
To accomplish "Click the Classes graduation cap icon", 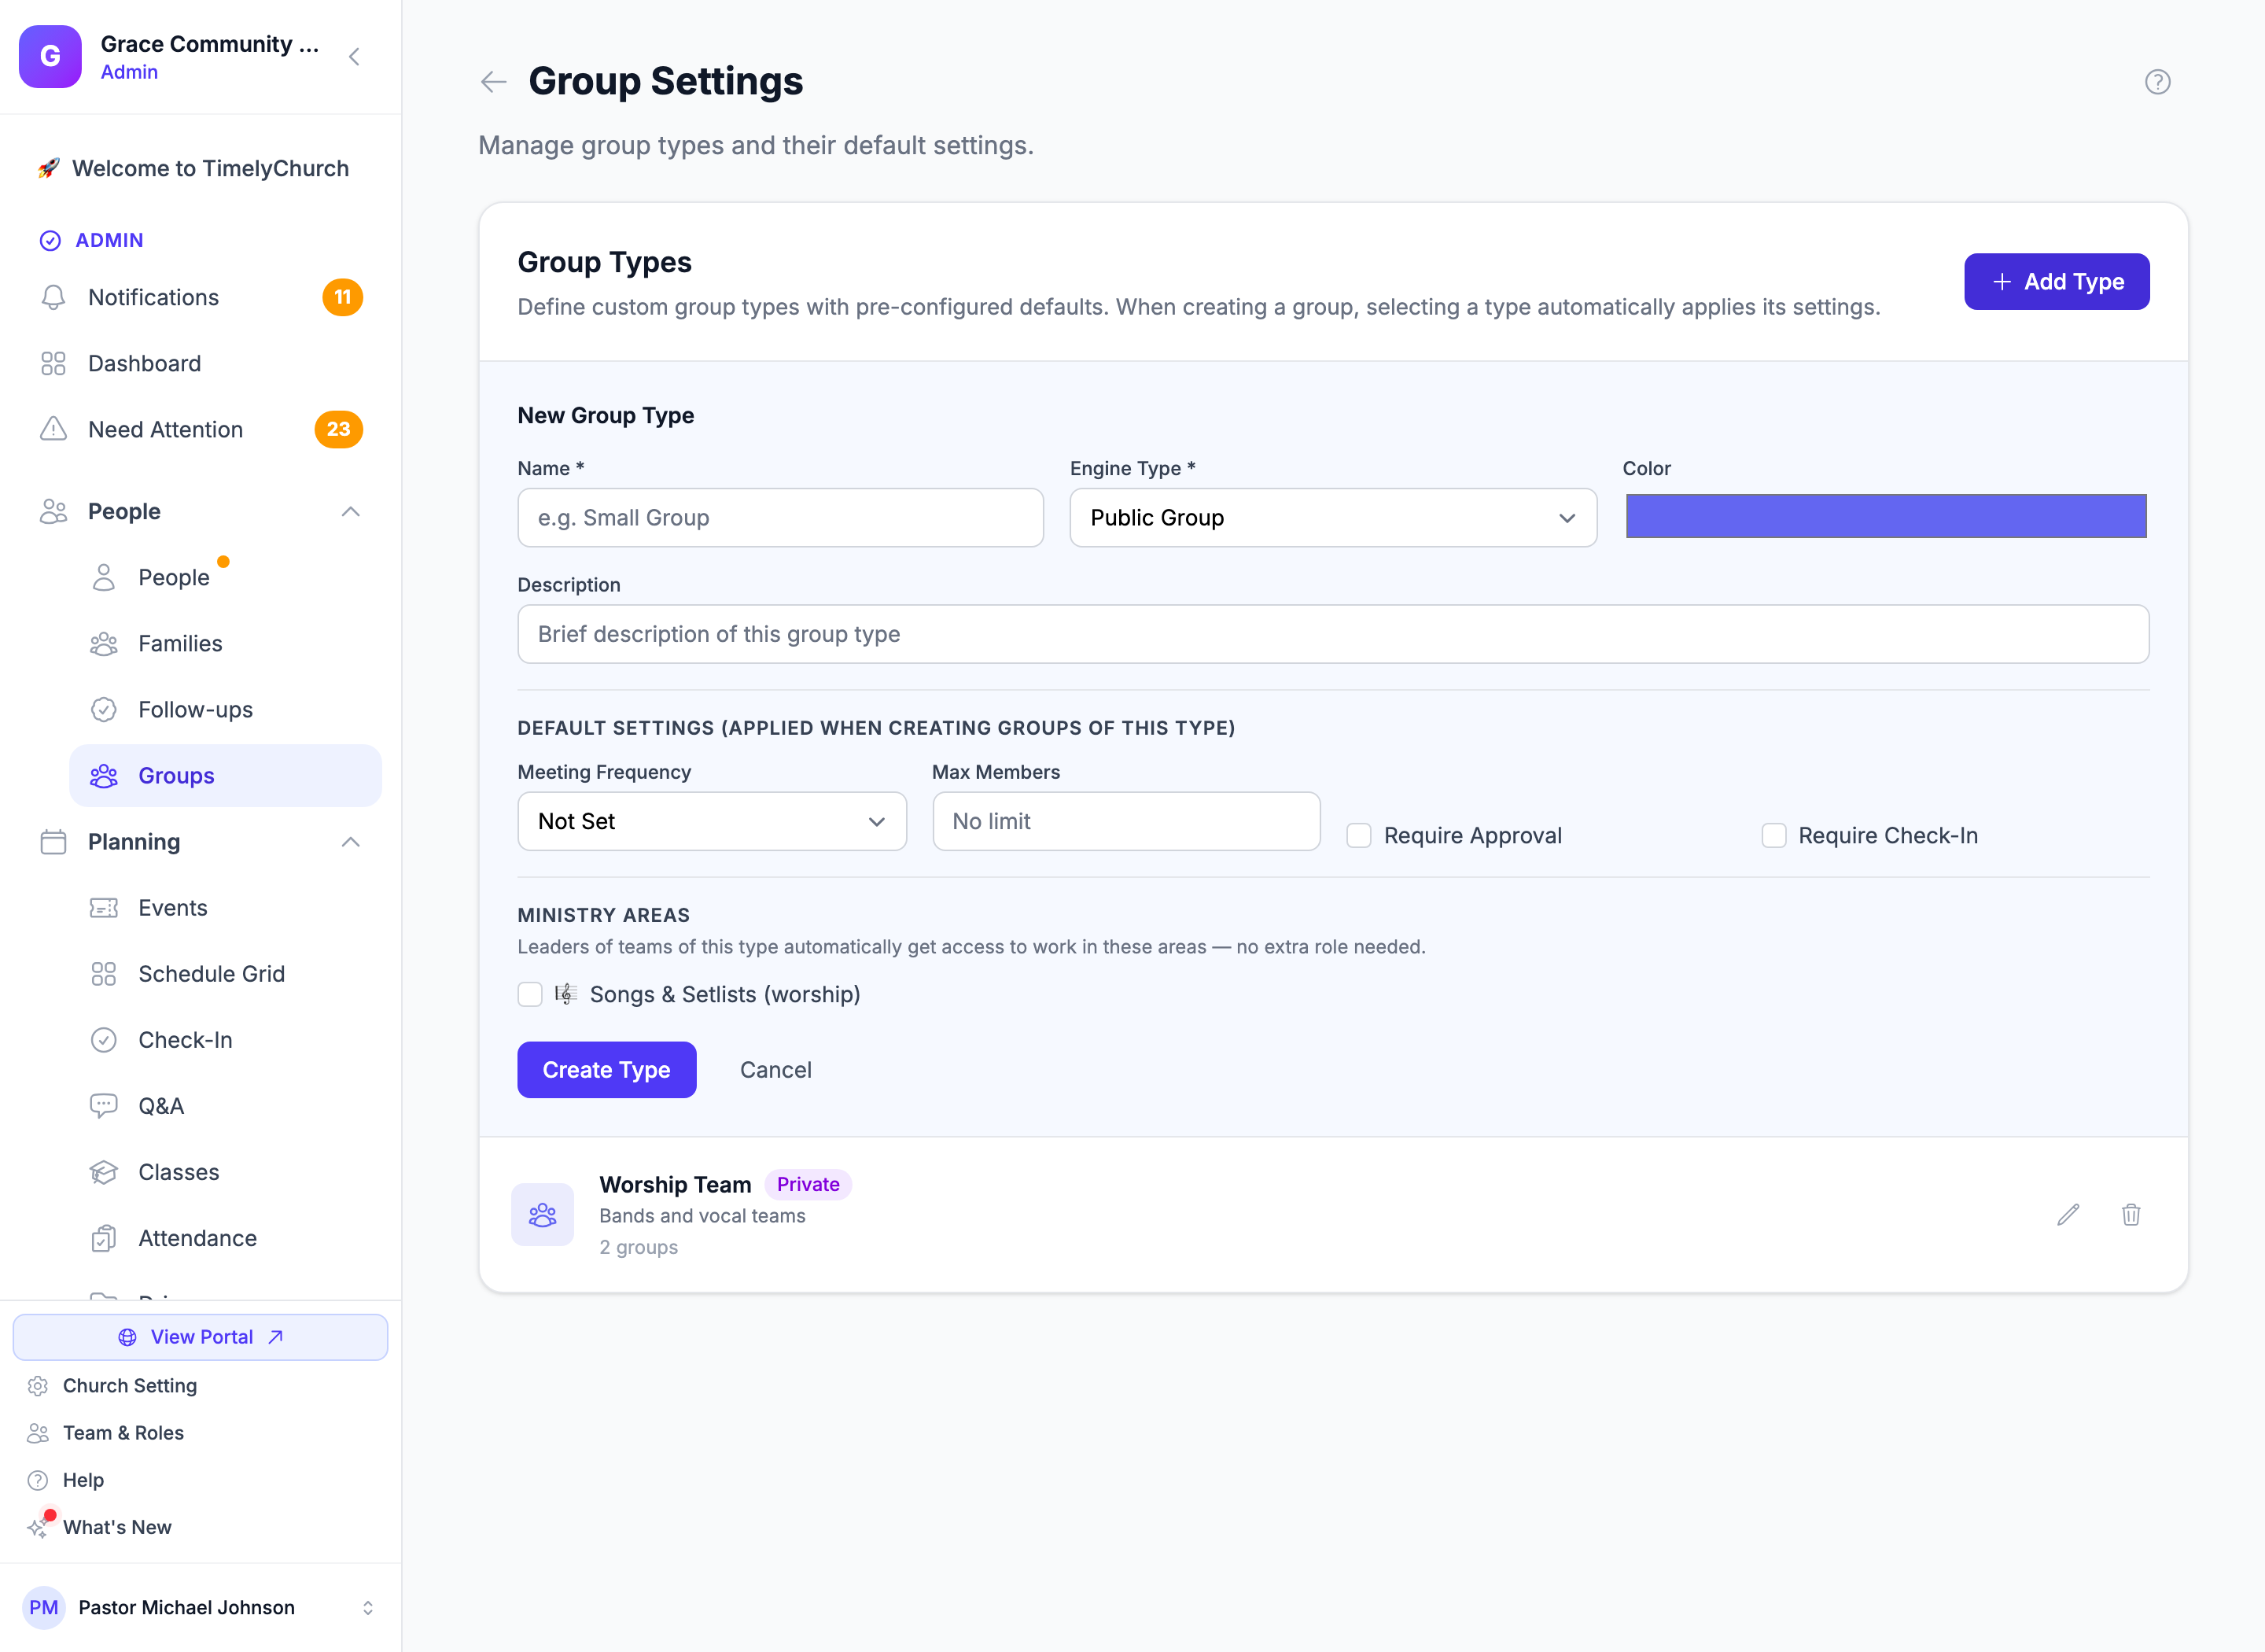I will pos(104,1172).
